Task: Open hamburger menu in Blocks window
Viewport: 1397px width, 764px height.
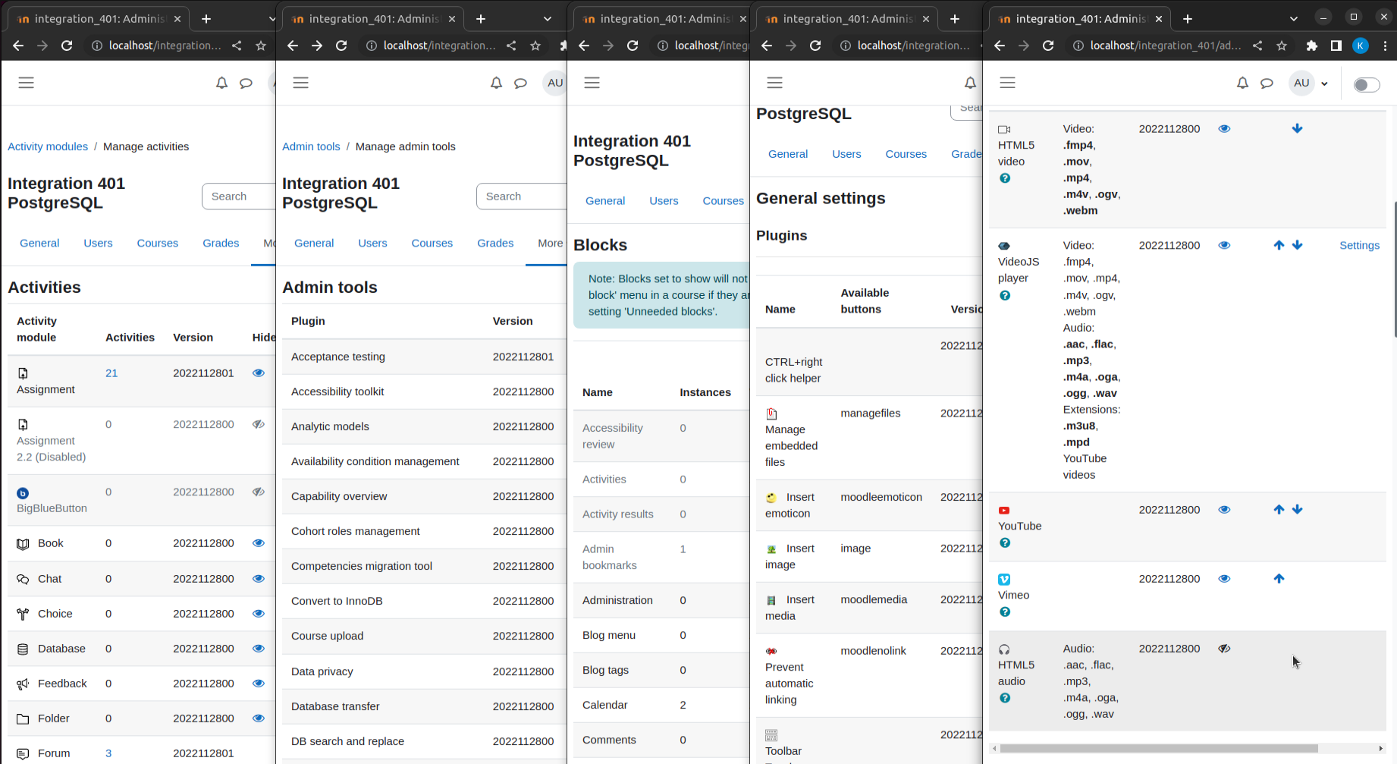Action: tap(592, 83)
